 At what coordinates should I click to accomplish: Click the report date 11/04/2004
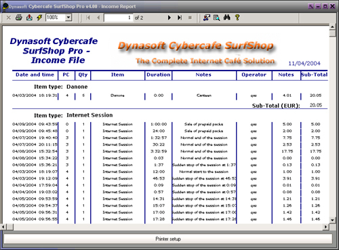click(304, 64)
